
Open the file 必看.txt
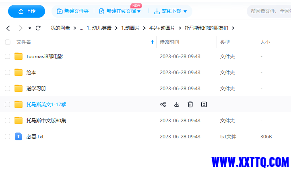[x=35, y=137]
